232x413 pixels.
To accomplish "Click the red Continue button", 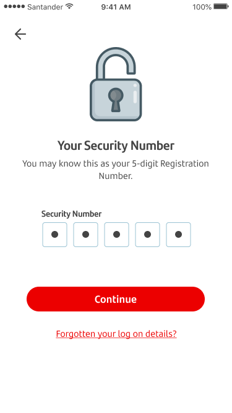I will pyautogui.click(x=116, y=299).
